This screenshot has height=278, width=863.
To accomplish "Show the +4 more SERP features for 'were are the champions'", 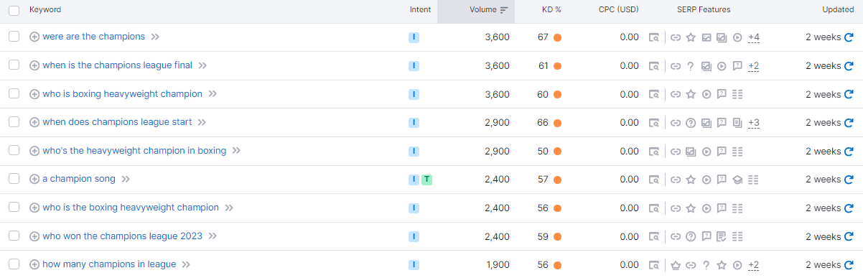I will coord(754,37).
